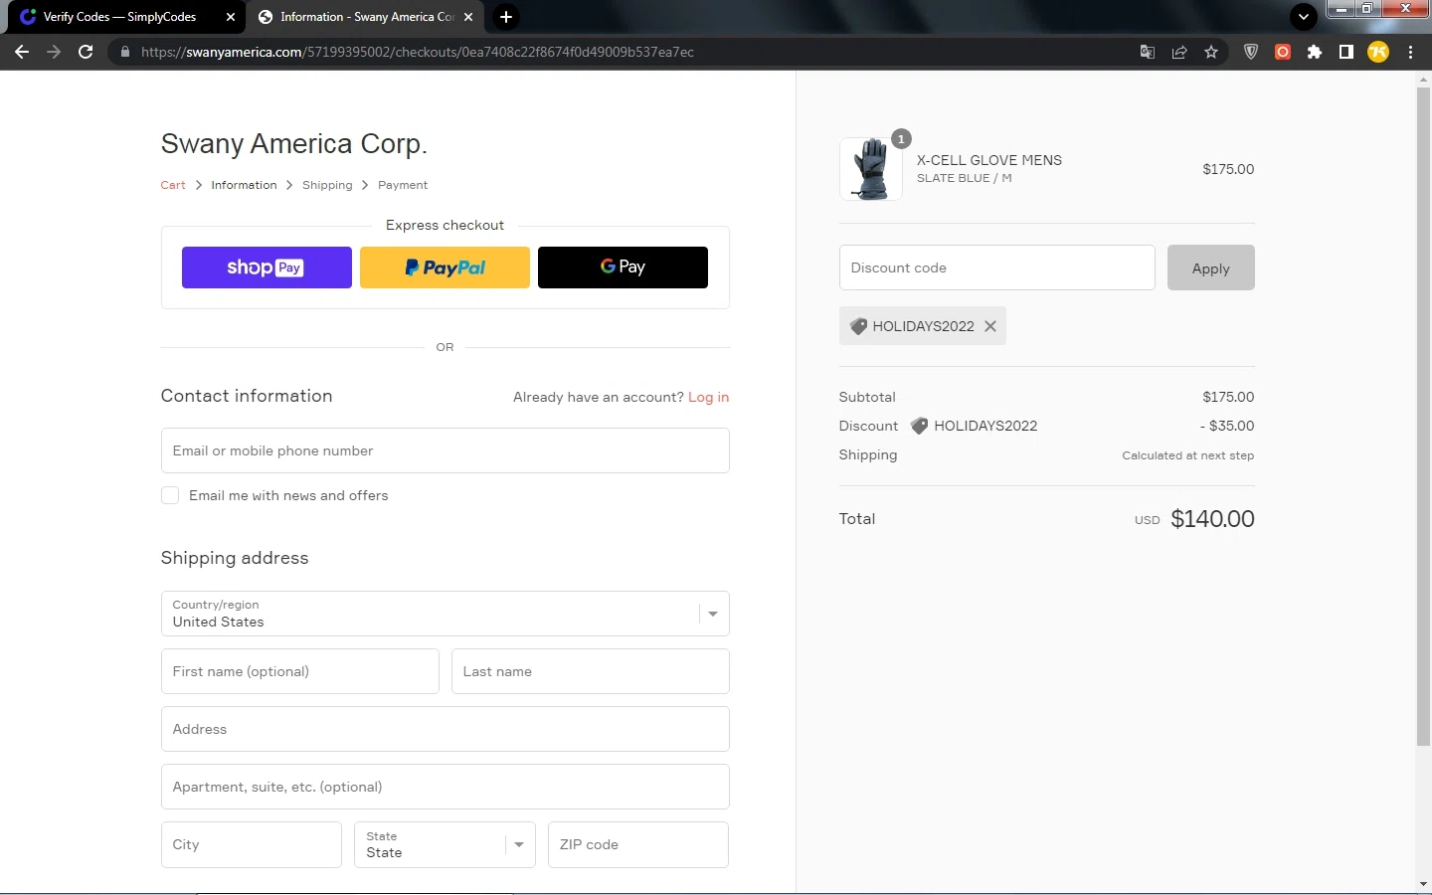Pay with PayPal button

[x=445, y=268]
